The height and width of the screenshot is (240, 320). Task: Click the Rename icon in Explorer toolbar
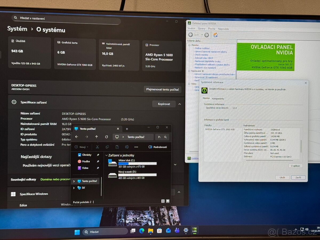[x=127, y=147]
